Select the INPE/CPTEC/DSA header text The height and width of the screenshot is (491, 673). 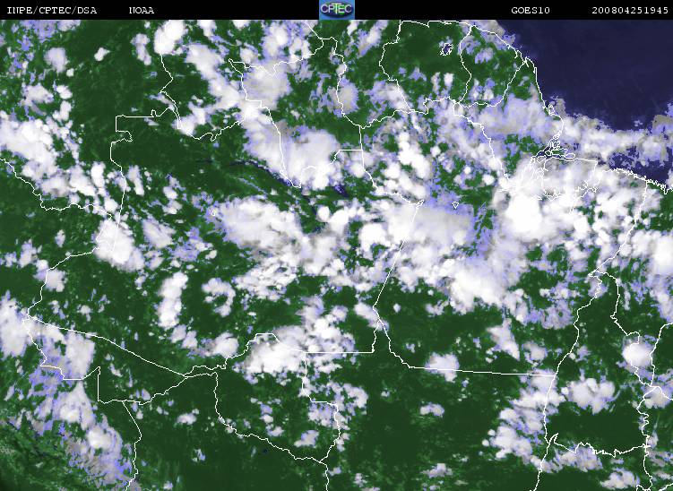51,10
